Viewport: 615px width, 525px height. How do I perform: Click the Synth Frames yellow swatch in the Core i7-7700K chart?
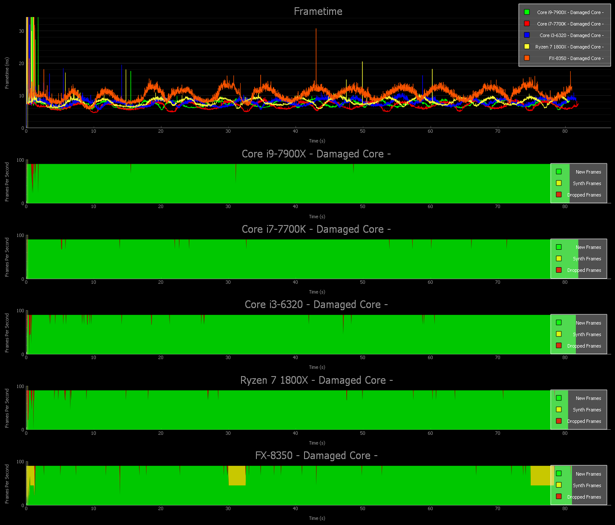coord(559,259)
